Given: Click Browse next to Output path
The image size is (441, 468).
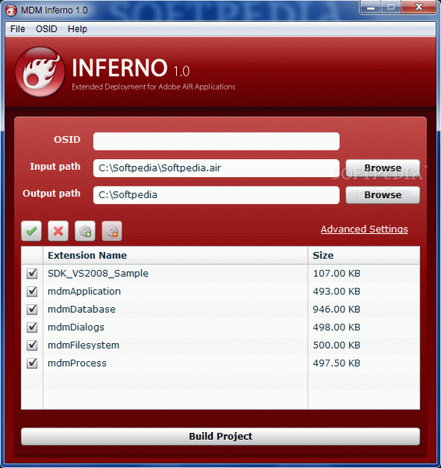Looking at the screenshot, I should 383,195.
